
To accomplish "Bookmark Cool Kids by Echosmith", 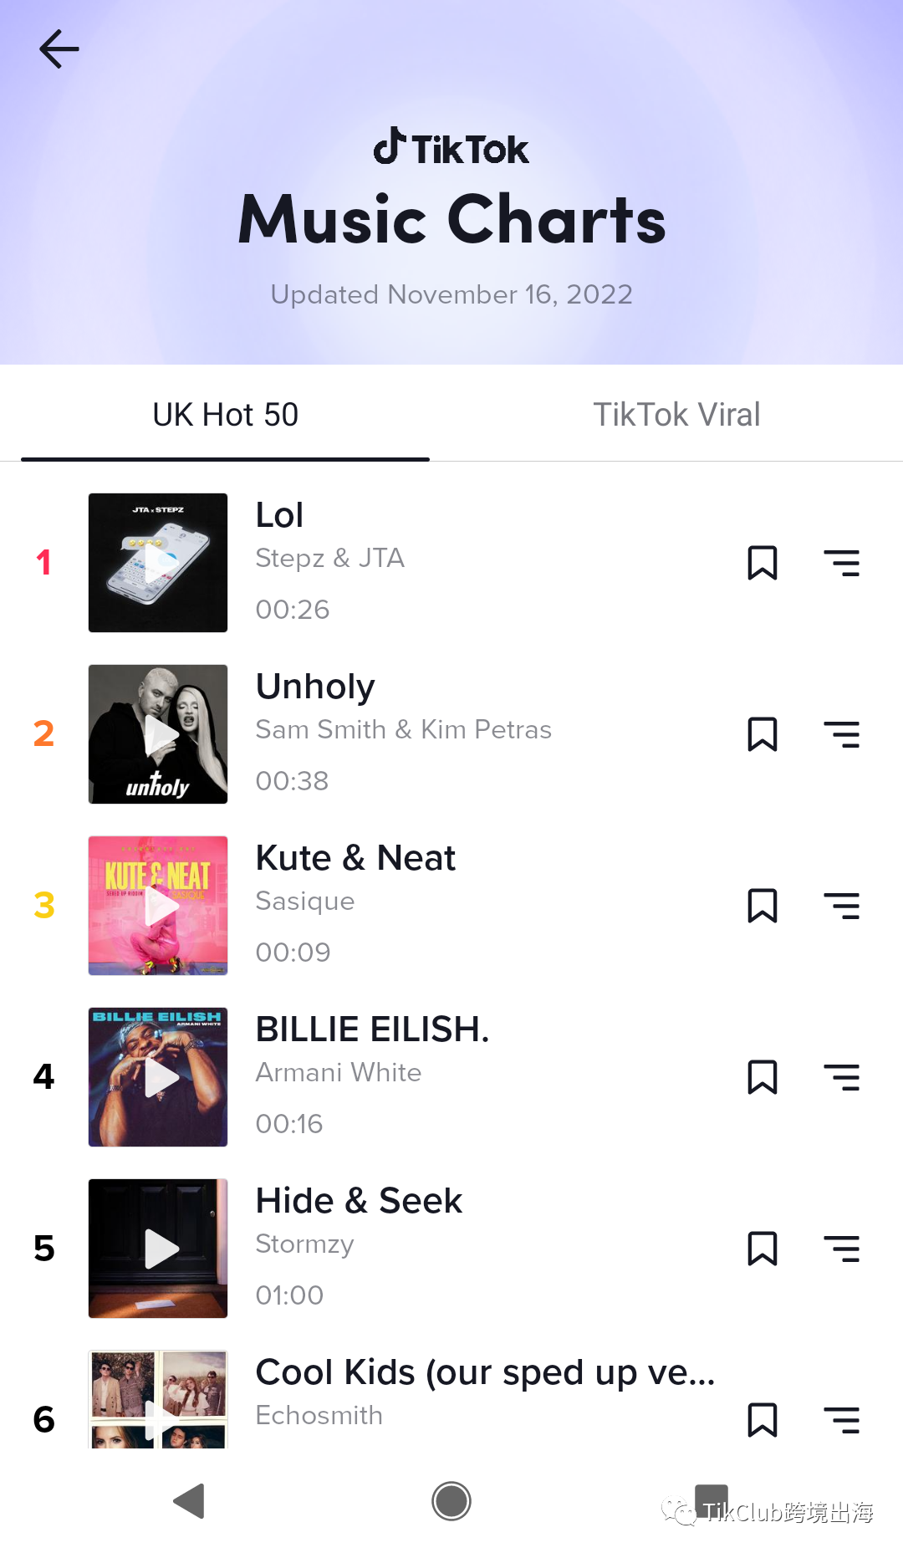I will [x=762, y=1420].
